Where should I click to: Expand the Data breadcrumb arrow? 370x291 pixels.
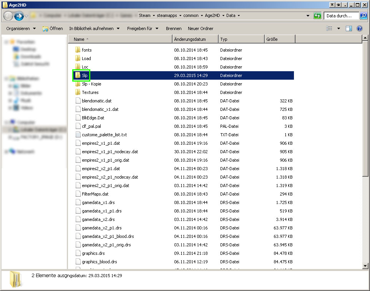click(239, 16)
